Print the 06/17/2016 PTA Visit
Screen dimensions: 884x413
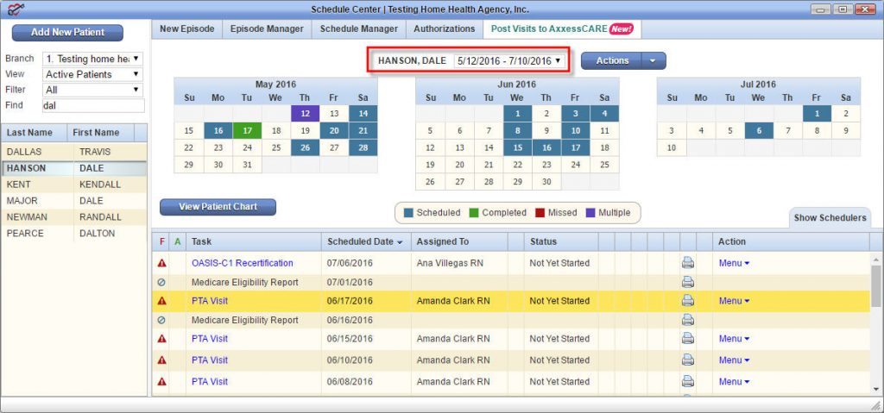pos(687,301)
